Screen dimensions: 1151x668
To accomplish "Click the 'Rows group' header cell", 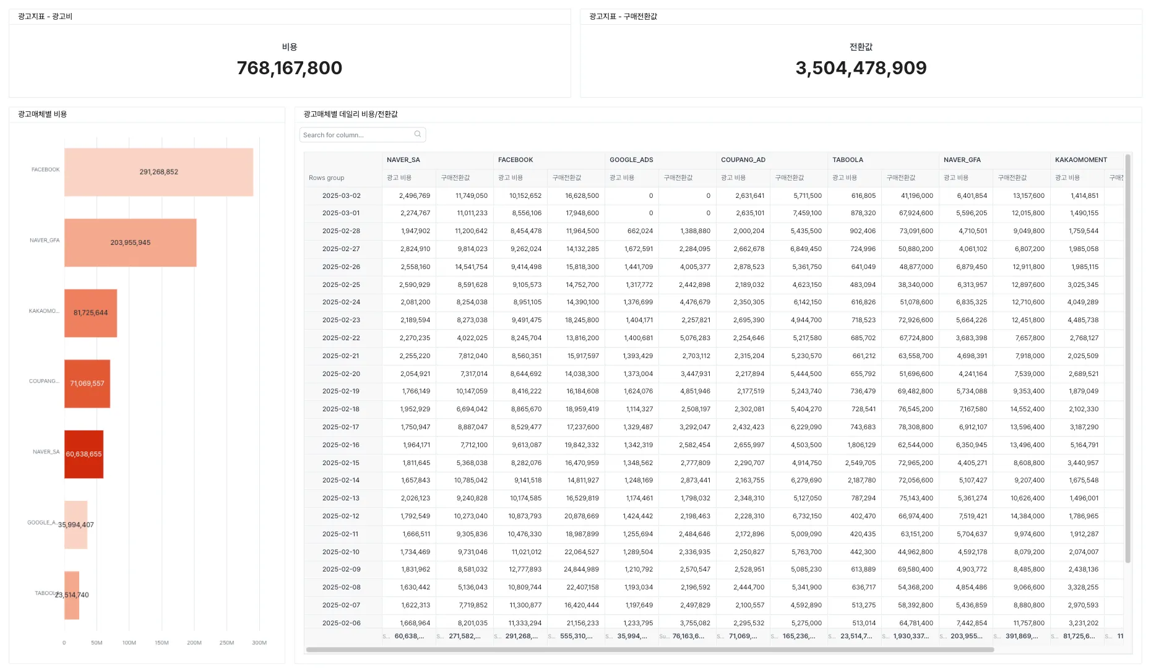I will [x=327, y=178].
